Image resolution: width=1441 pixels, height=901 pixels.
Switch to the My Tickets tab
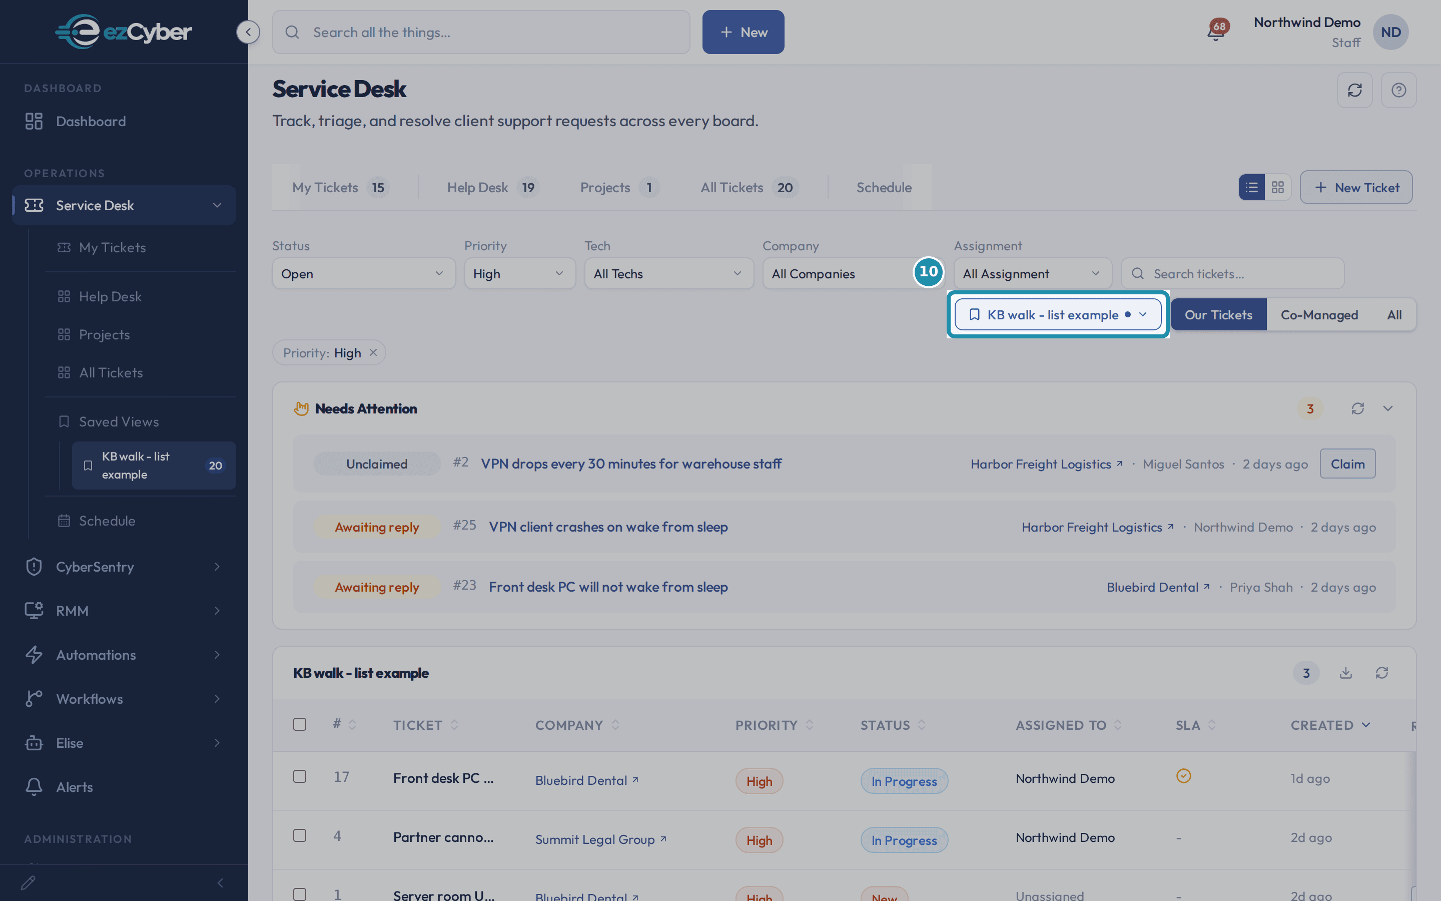[x=341, y=188]
